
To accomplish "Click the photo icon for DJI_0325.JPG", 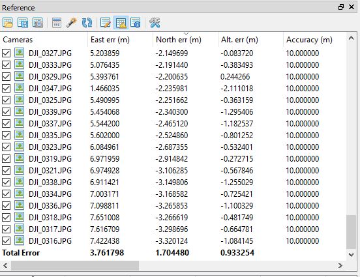I will pos(20,100).
